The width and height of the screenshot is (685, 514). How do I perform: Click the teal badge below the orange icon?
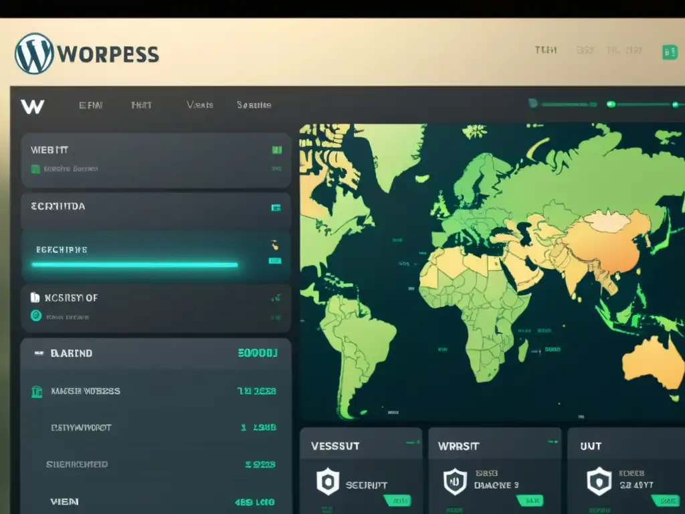tap(275, 261)
